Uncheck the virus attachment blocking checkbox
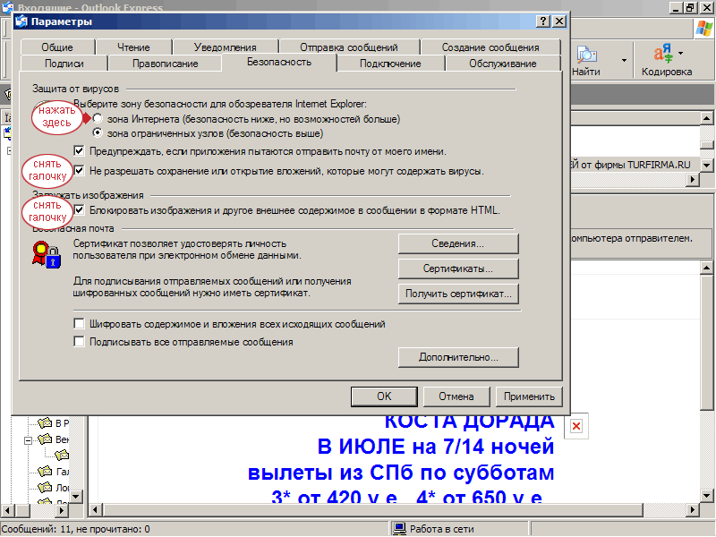Image resolution: width=716 pixels, height=537 pixels. (x=80, y=170)
